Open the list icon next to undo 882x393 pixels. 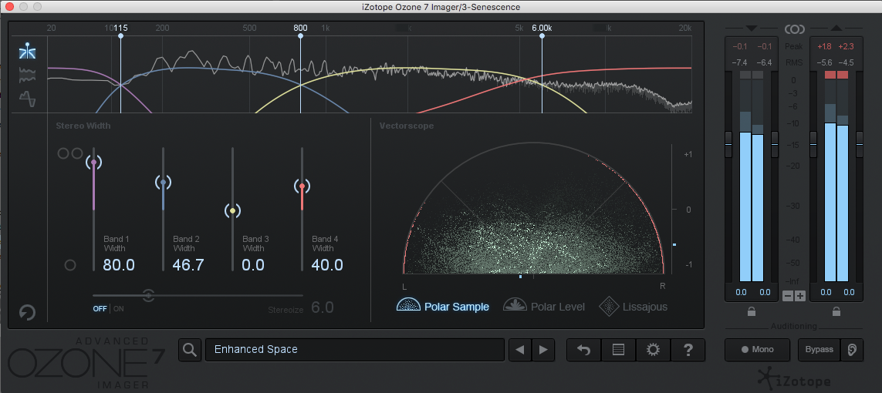[618, 350]
